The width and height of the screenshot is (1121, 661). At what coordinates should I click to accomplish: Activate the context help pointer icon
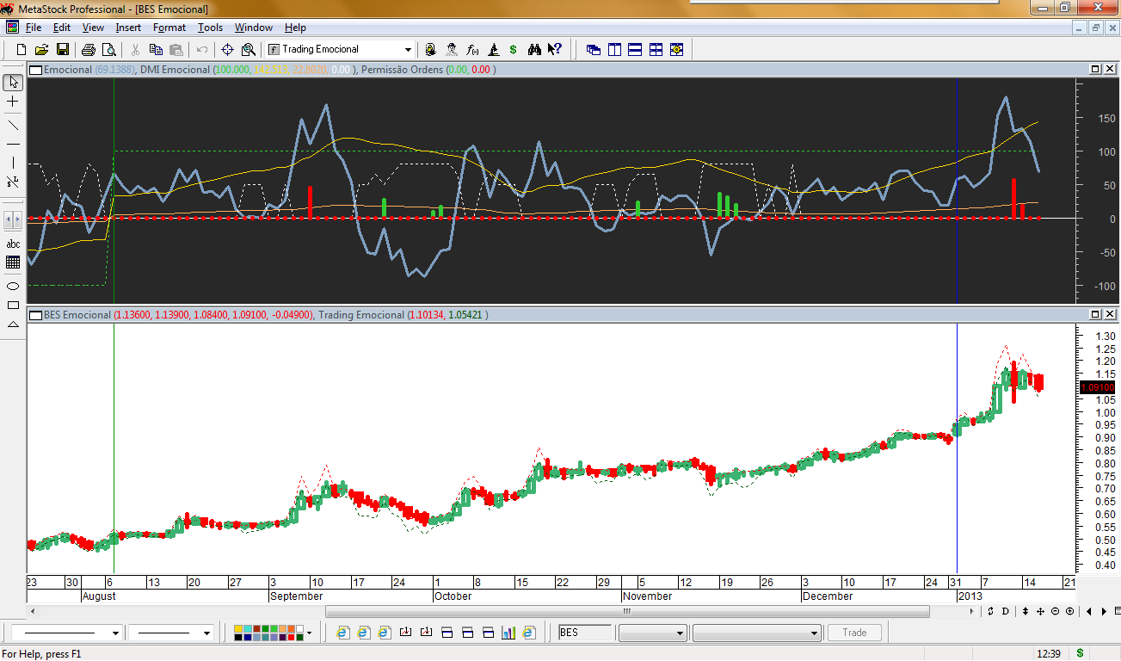555,50
